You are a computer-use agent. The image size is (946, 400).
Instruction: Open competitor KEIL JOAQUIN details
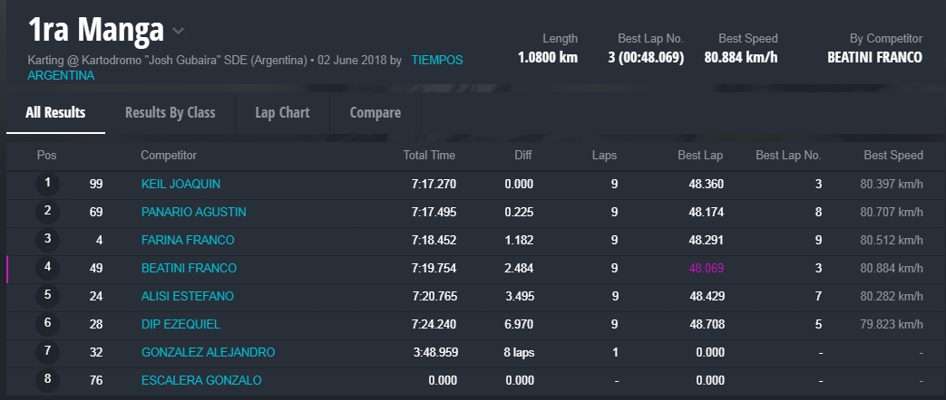[x=180, y=184]
